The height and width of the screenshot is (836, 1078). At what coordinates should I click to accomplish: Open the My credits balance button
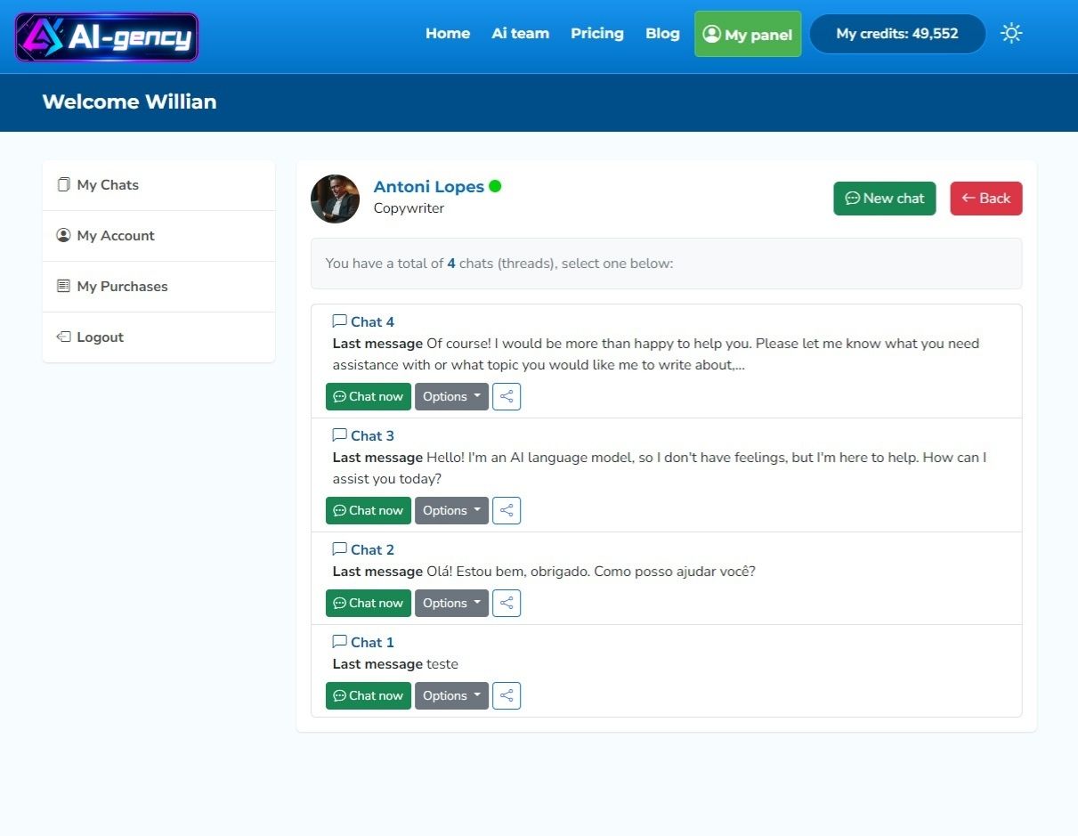click(896, 34)
